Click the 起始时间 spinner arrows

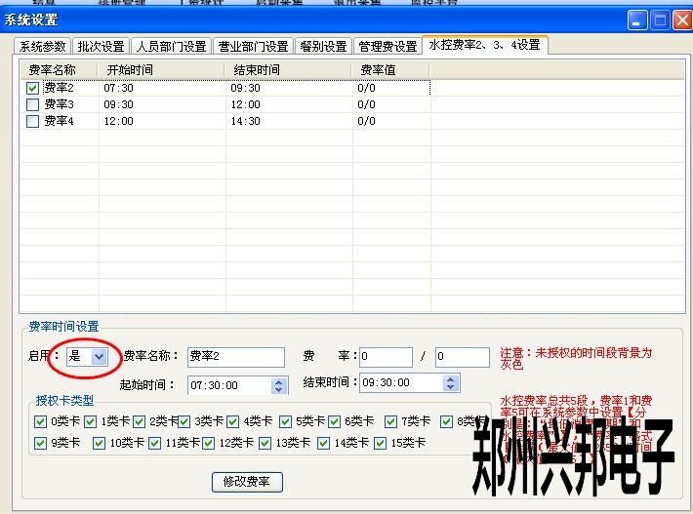tap(279, 384)
